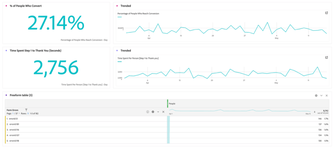Click the Form Errors dimension label

point(12,110)
